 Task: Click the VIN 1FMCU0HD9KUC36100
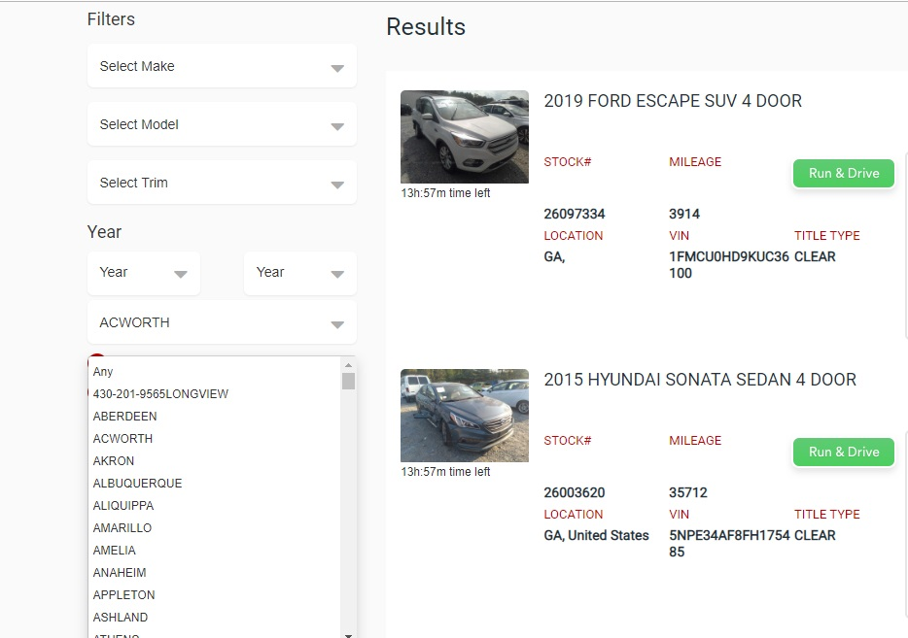(x=728, y=265)
